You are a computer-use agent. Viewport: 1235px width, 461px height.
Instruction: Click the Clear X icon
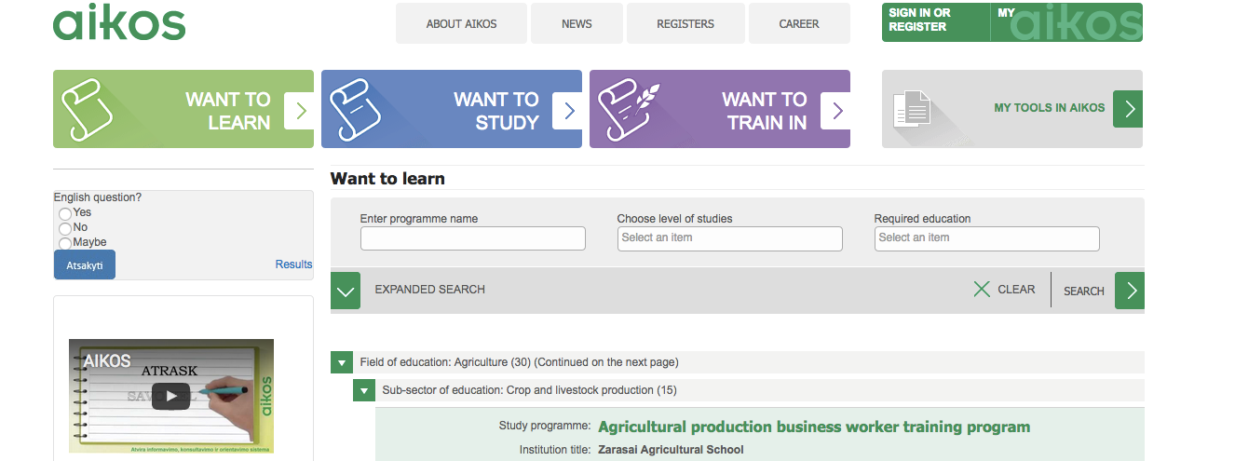pyautogui.click(x=982, y=290)
